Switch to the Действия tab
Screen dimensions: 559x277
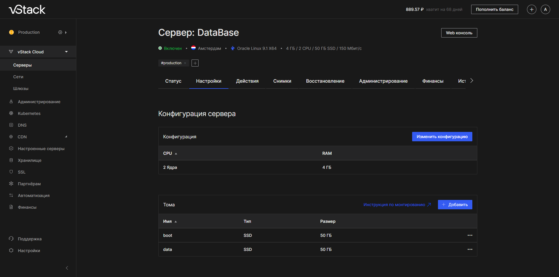[247, 81]
